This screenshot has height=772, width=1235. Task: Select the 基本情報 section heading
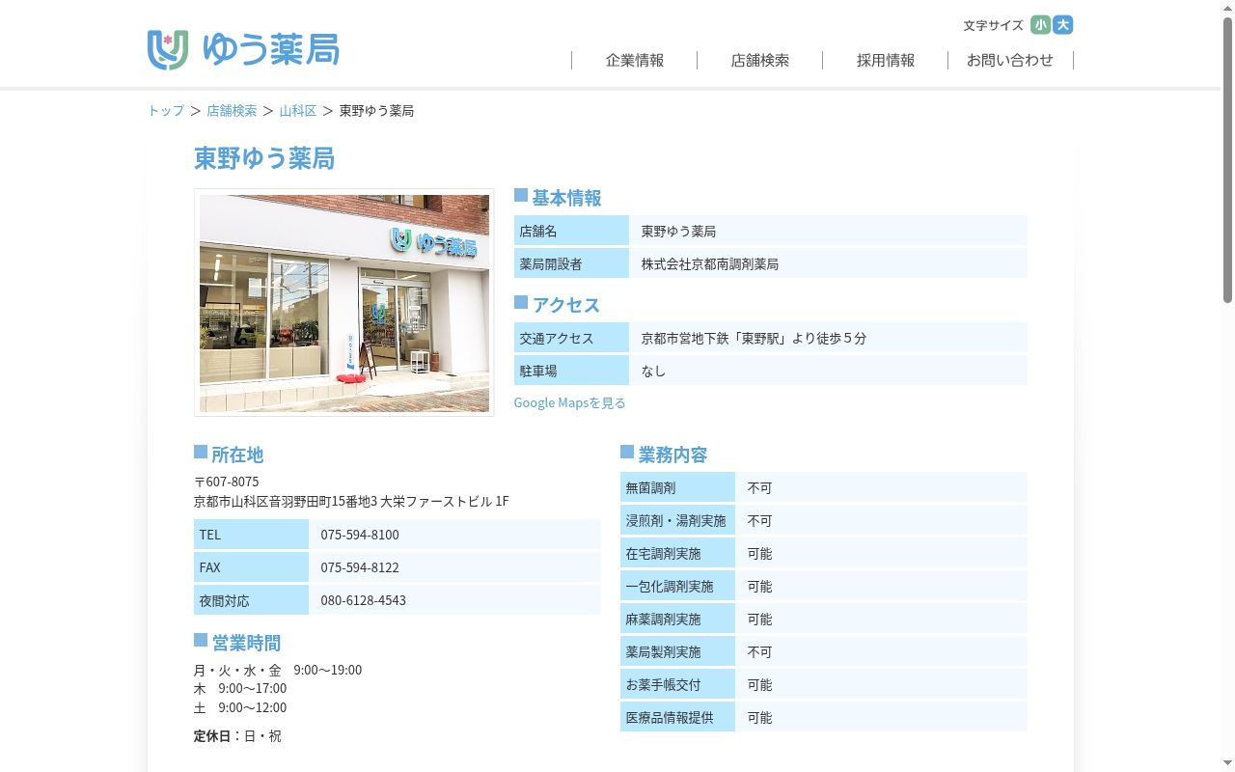click(566, 198)
